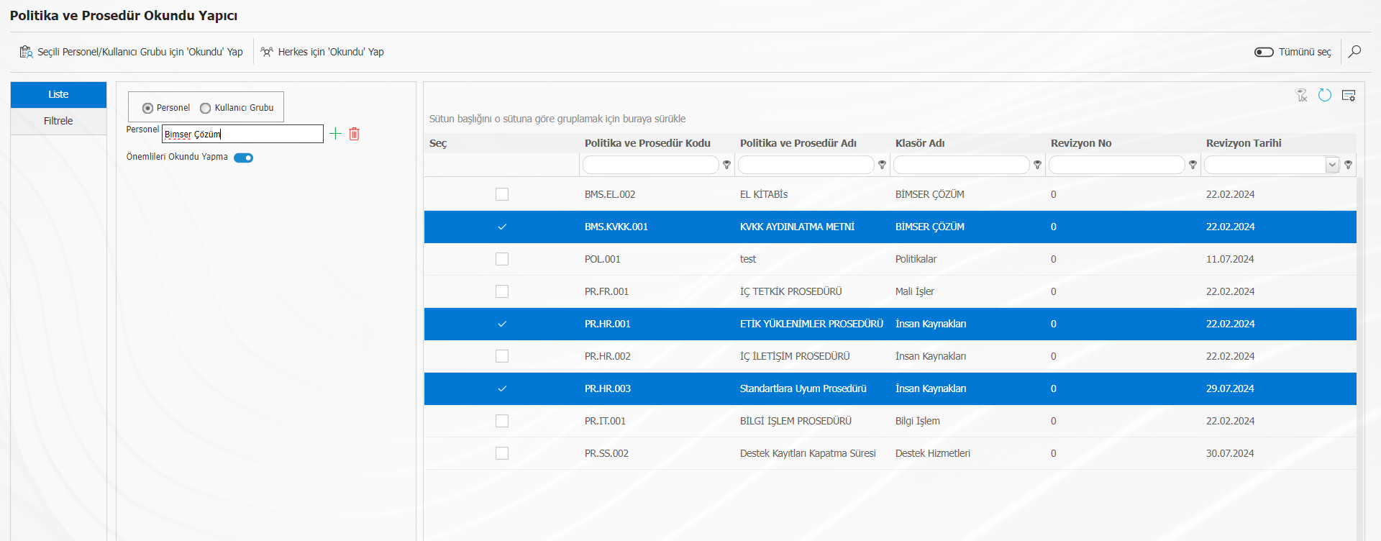Click the Politikalar folder cell

click(916, 259)
